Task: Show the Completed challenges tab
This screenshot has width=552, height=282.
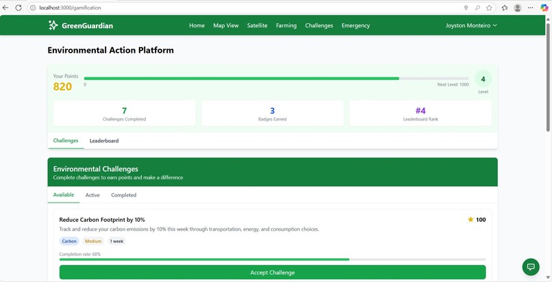Action: tap(123, 195)
